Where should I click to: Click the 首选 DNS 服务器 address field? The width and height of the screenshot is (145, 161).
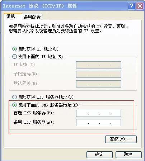[x=98, y=113]
